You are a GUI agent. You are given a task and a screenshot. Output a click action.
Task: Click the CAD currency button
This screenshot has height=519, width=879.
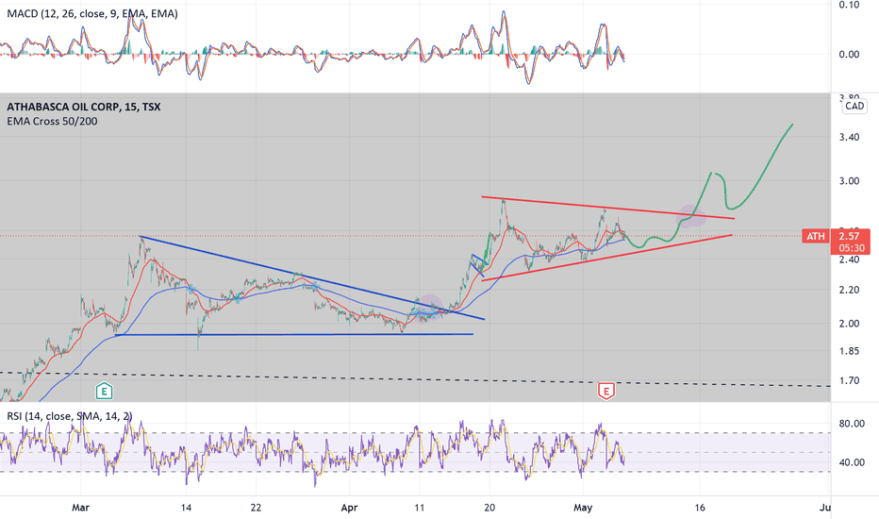pos(854,106)
